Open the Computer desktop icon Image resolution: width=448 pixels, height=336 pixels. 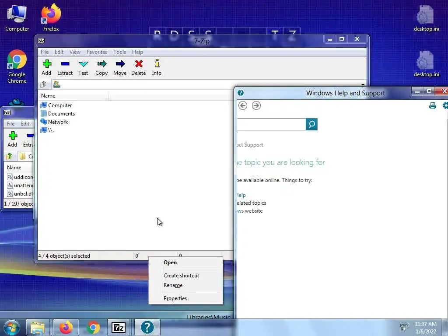[x=17, y=18]
